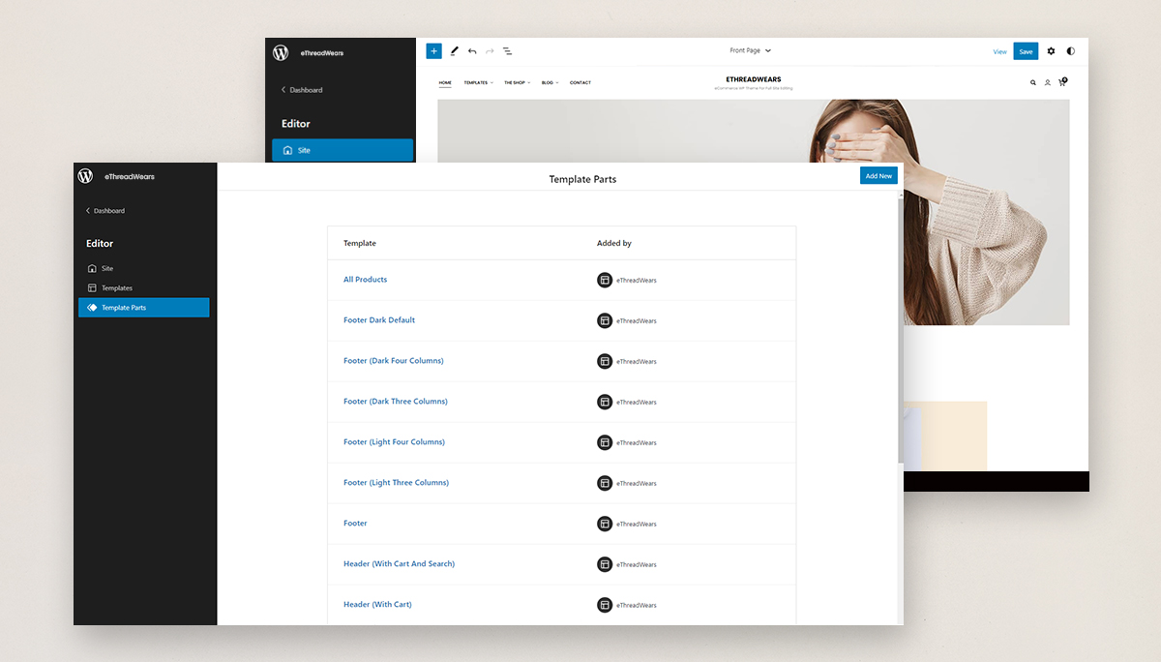Click the theme icon in the Footer Dark Default row
Image resolution: width=1161 pixels, height=662 pixels.
pos(605,320)
